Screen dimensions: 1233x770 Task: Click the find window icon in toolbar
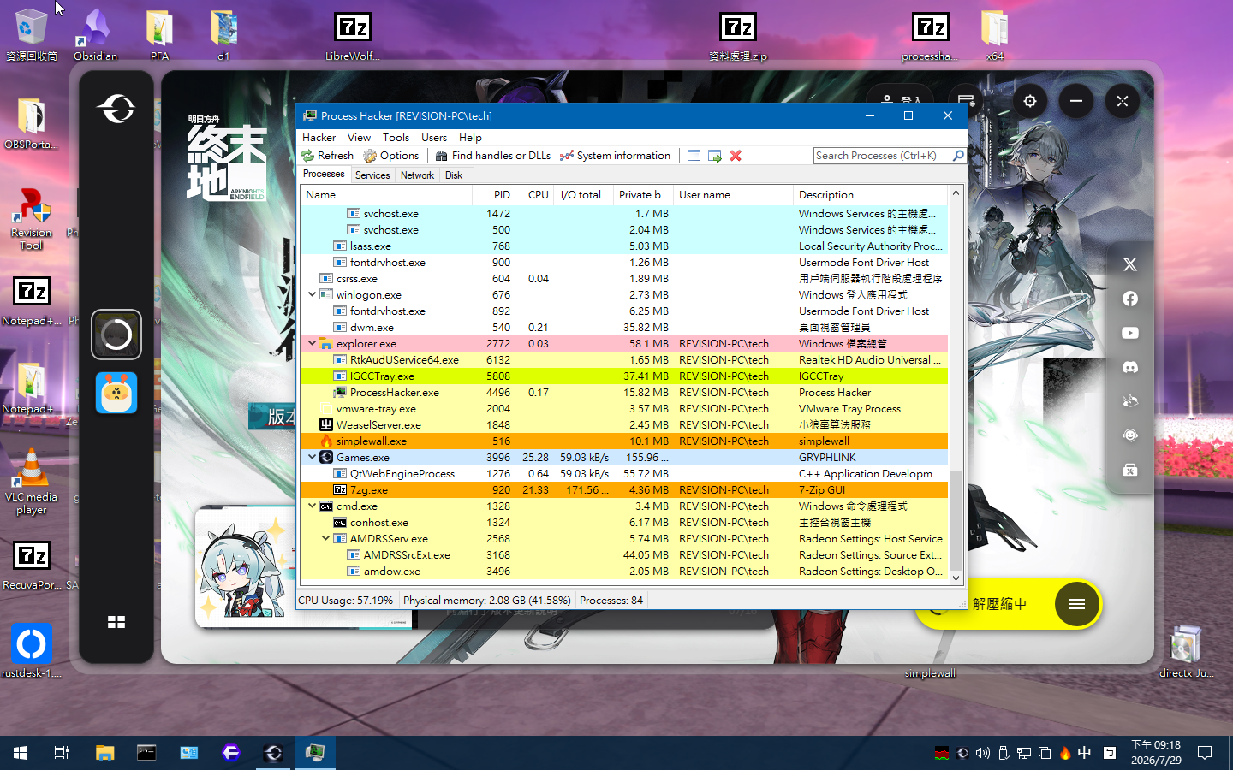694,156
